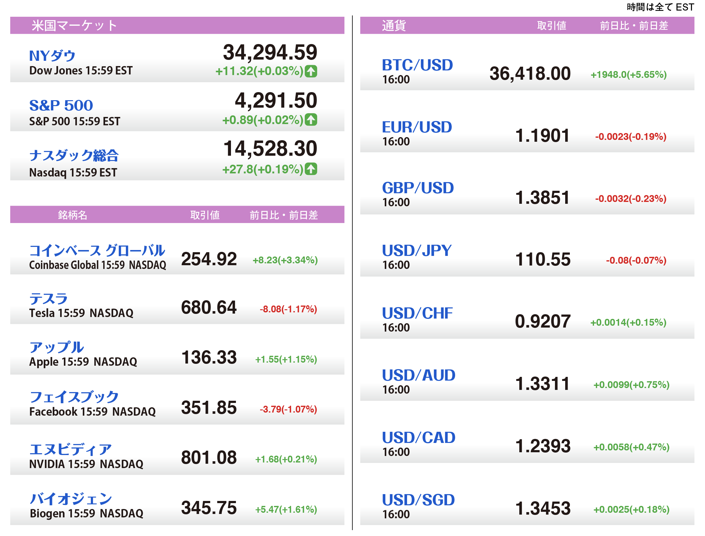Image resolution: width=705 pixels, height=536 pixels.
Task: Open the S&P 500 index link
Action: (61, 105)
